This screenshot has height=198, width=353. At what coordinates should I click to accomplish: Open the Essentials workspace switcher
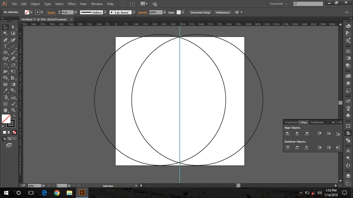point(279,4)
